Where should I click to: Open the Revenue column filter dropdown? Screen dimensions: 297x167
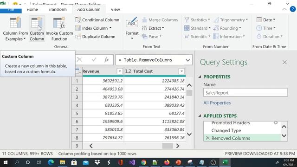[120, 71]
